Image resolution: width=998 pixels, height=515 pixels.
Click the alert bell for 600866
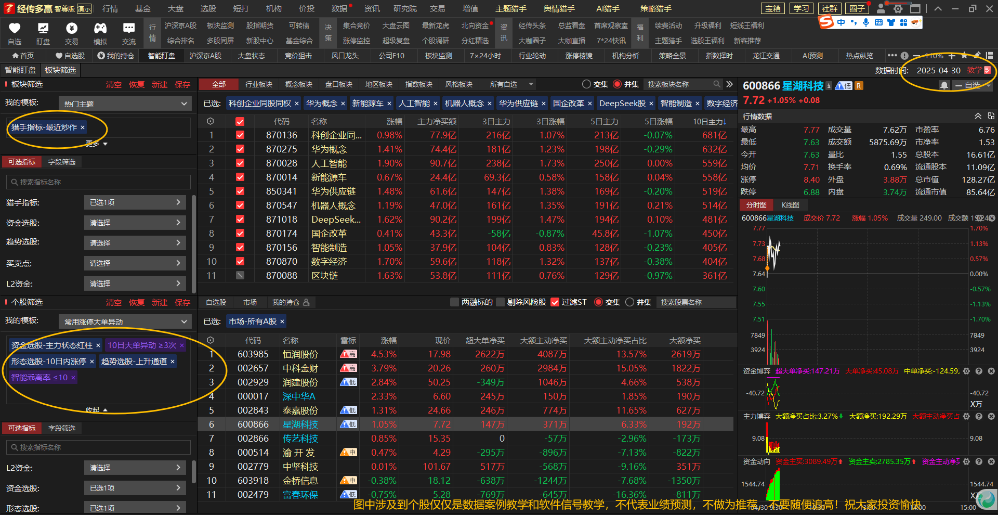944,85
